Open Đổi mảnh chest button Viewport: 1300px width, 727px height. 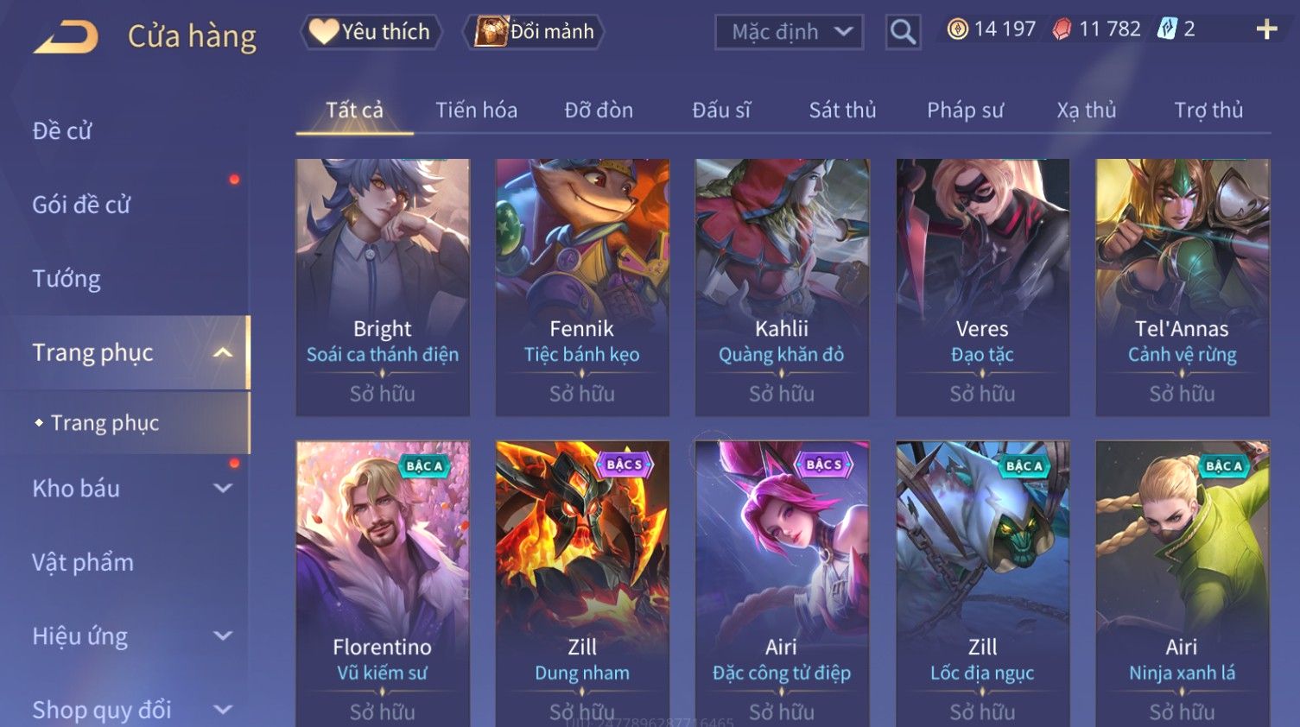coord(533,32)
